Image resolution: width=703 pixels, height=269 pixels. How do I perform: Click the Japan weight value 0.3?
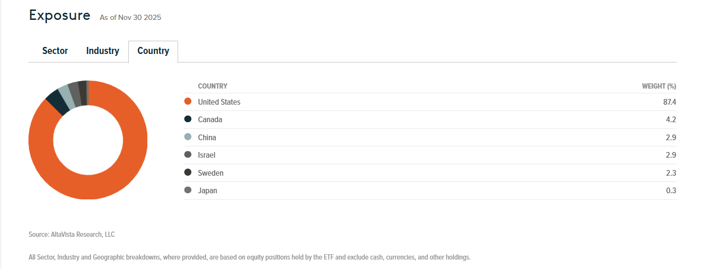(671, 190)
